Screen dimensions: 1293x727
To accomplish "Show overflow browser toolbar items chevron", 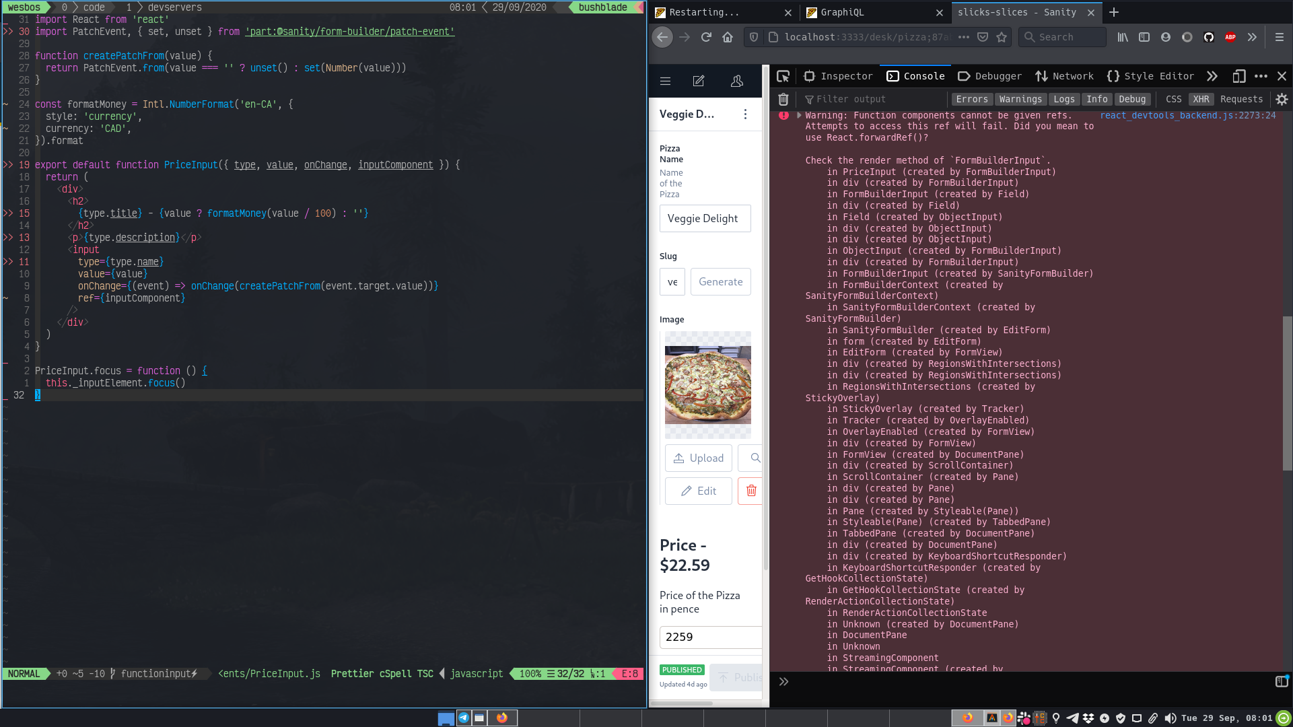I will (x=1252, y=37).
